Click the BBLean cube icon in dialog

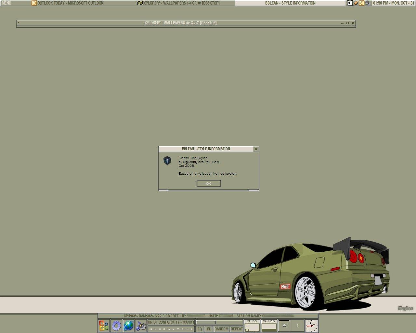click(x=167, y=160)
